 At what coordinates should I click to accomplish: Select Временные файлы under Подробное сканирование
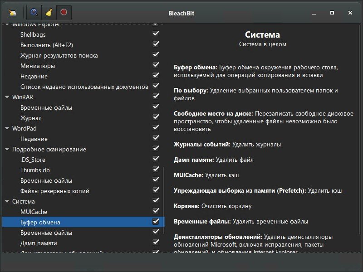coord(83,180)
